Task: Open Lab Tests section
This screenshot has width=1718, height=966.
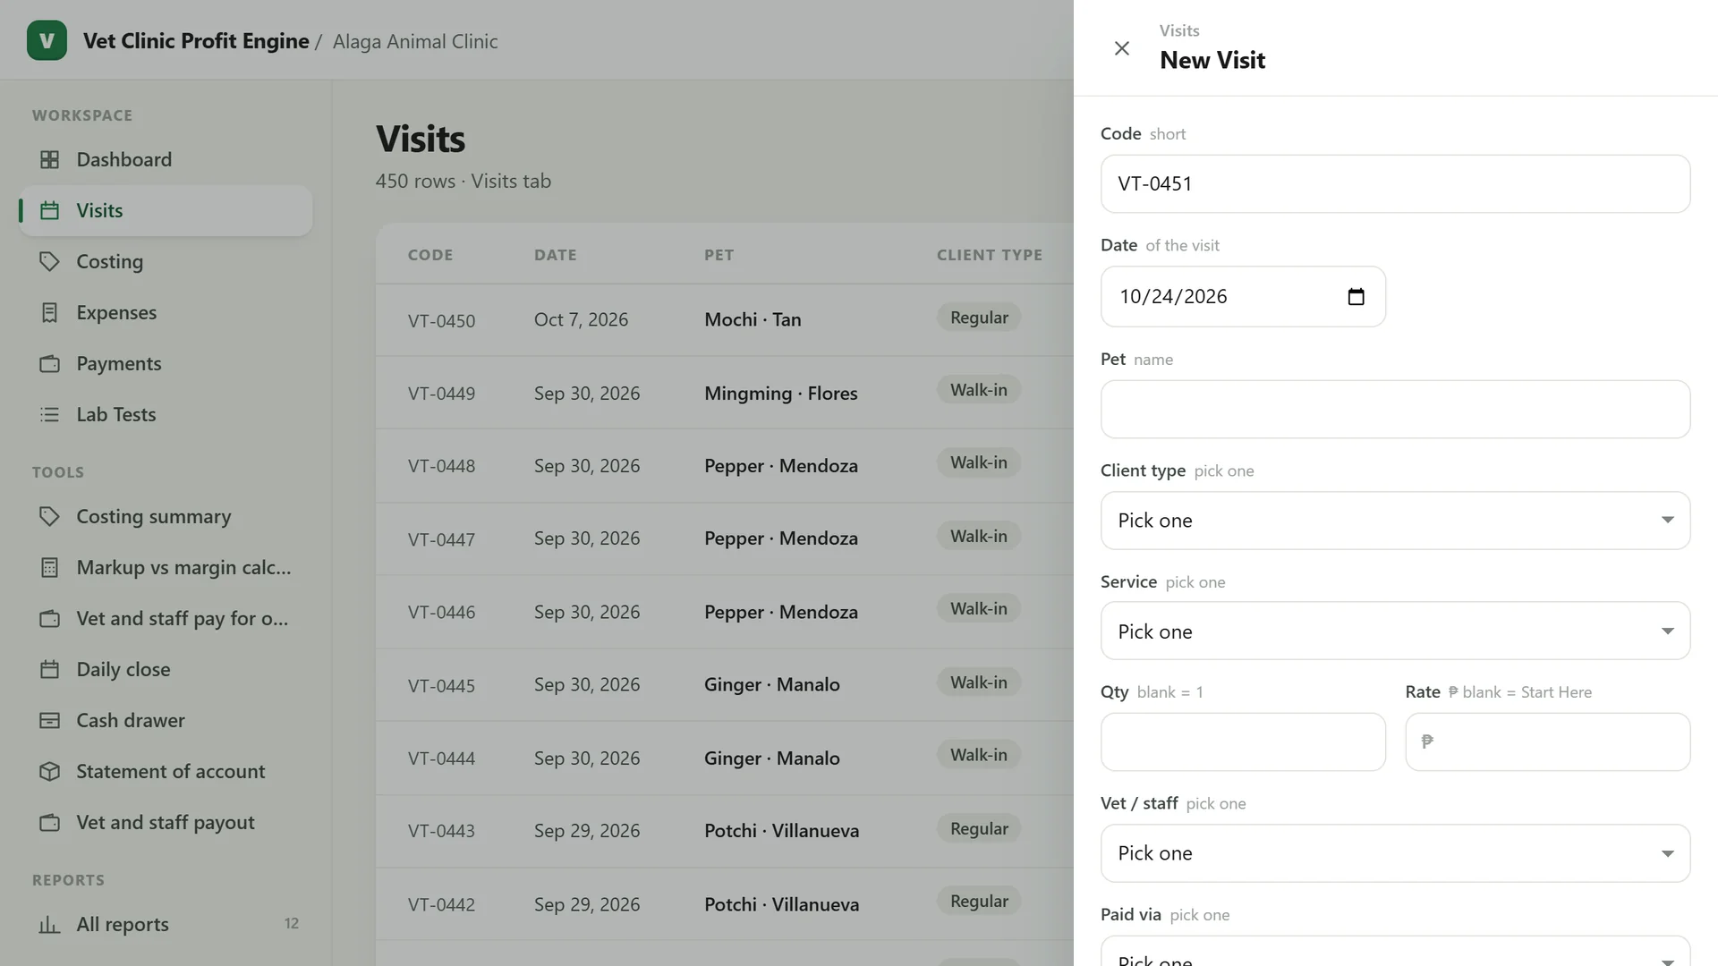Action: [166, 414]
